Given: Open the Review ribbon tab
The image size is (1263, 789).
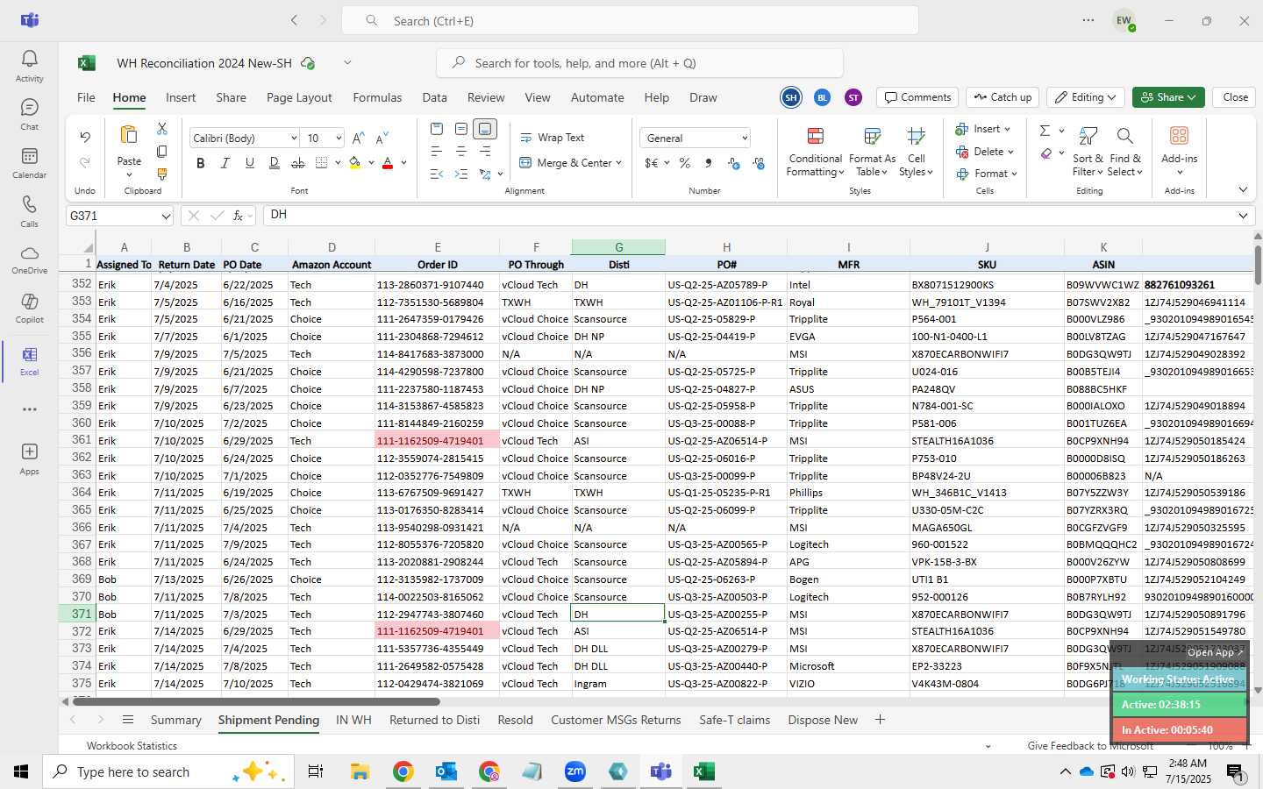Looking at the screenshot, I should click(x=486, y=97).
